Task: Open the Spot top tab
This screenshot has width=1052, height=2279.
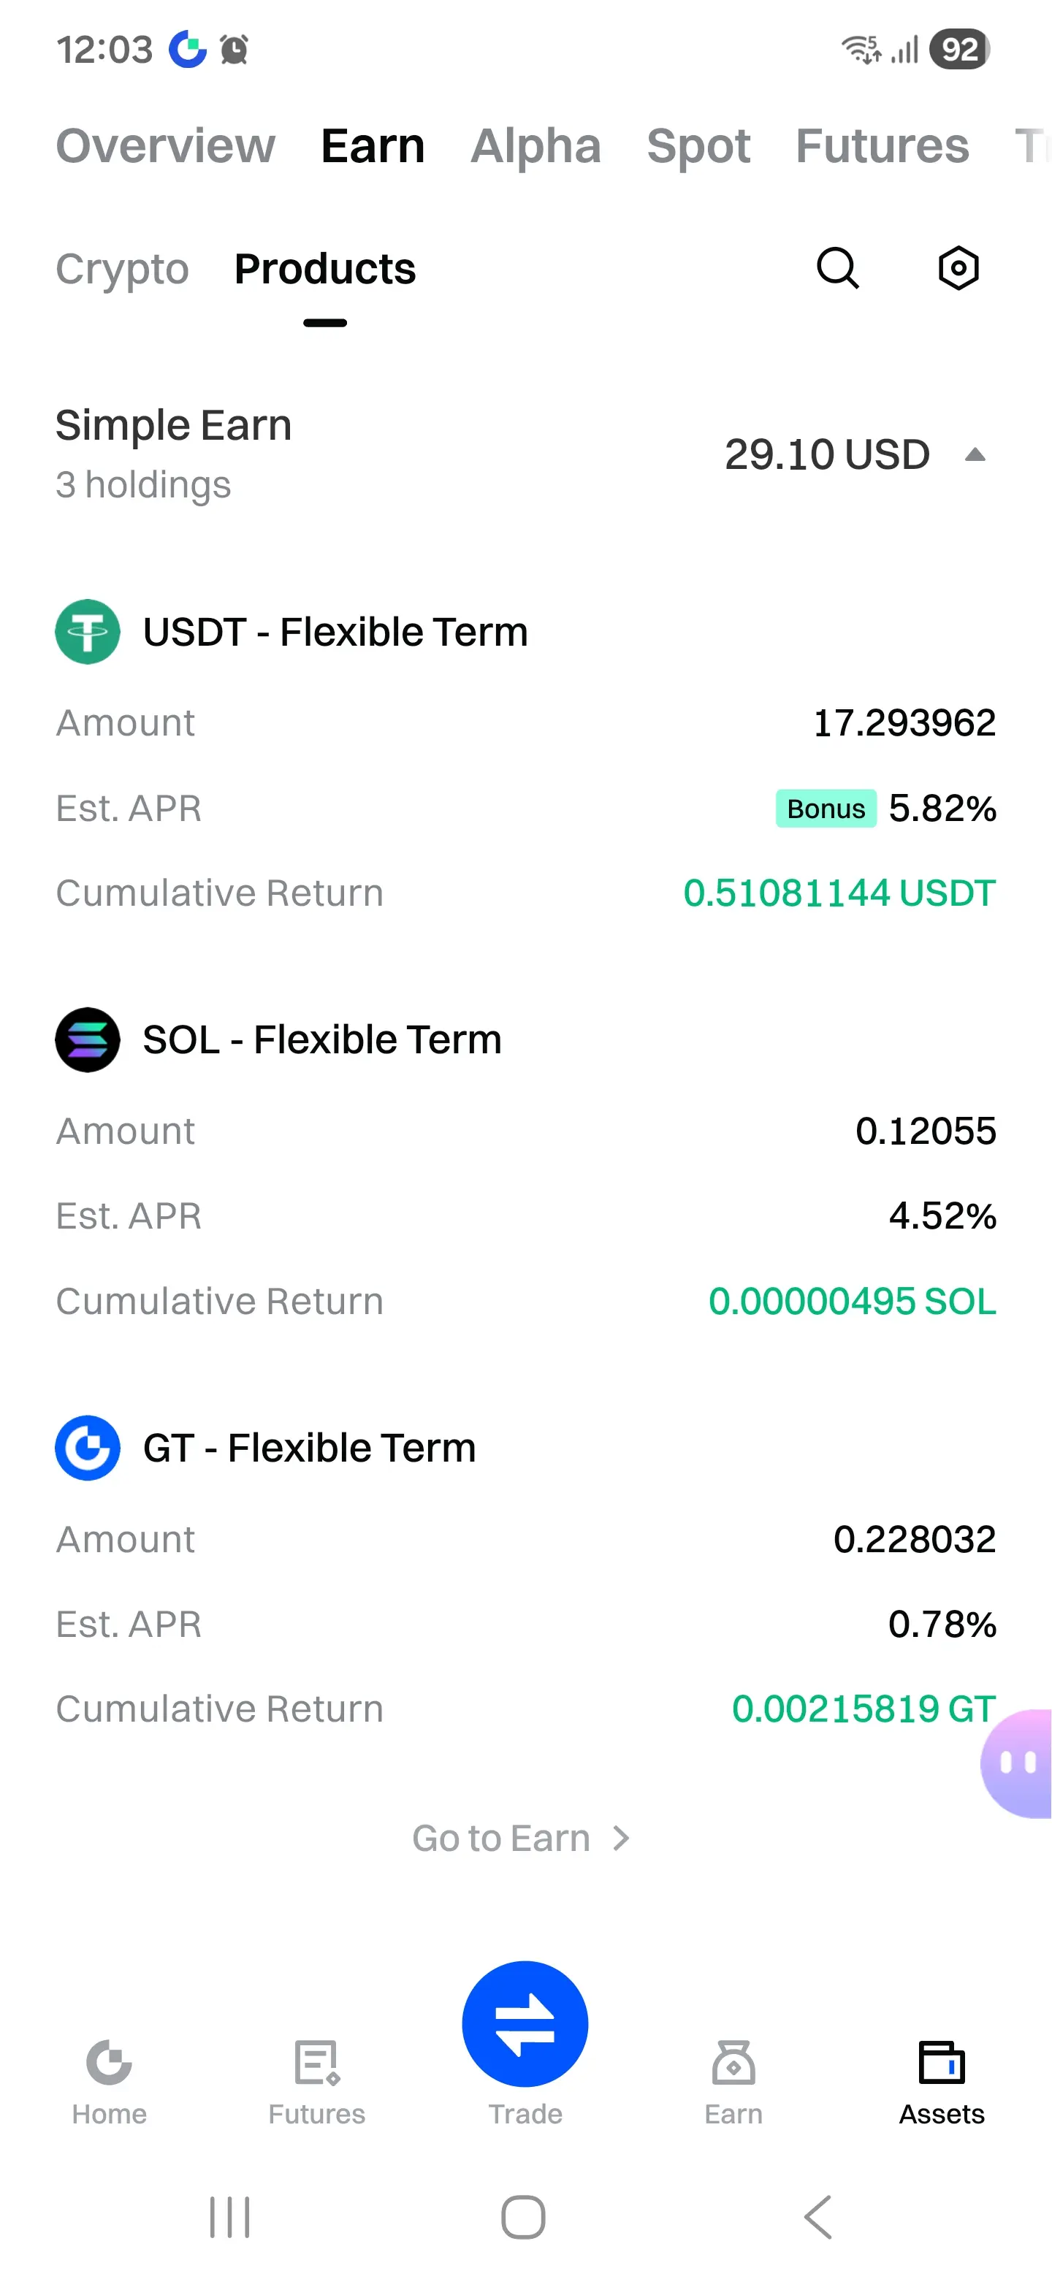Action: click(x=698, y=146)
